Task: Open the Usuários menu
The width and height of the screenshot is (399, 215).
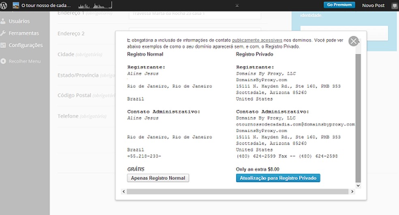Action: pyautogui.click(x=19, y=21)
